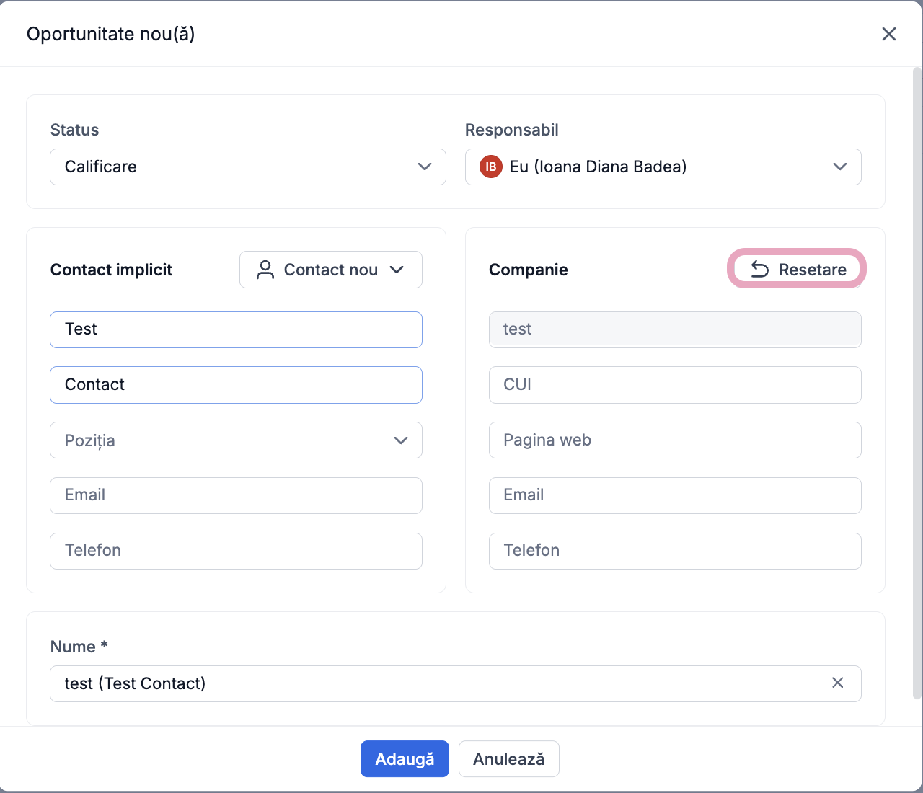The image size is (923, 793).
Task: Click the company Email input
Action: tap(675, 495)
